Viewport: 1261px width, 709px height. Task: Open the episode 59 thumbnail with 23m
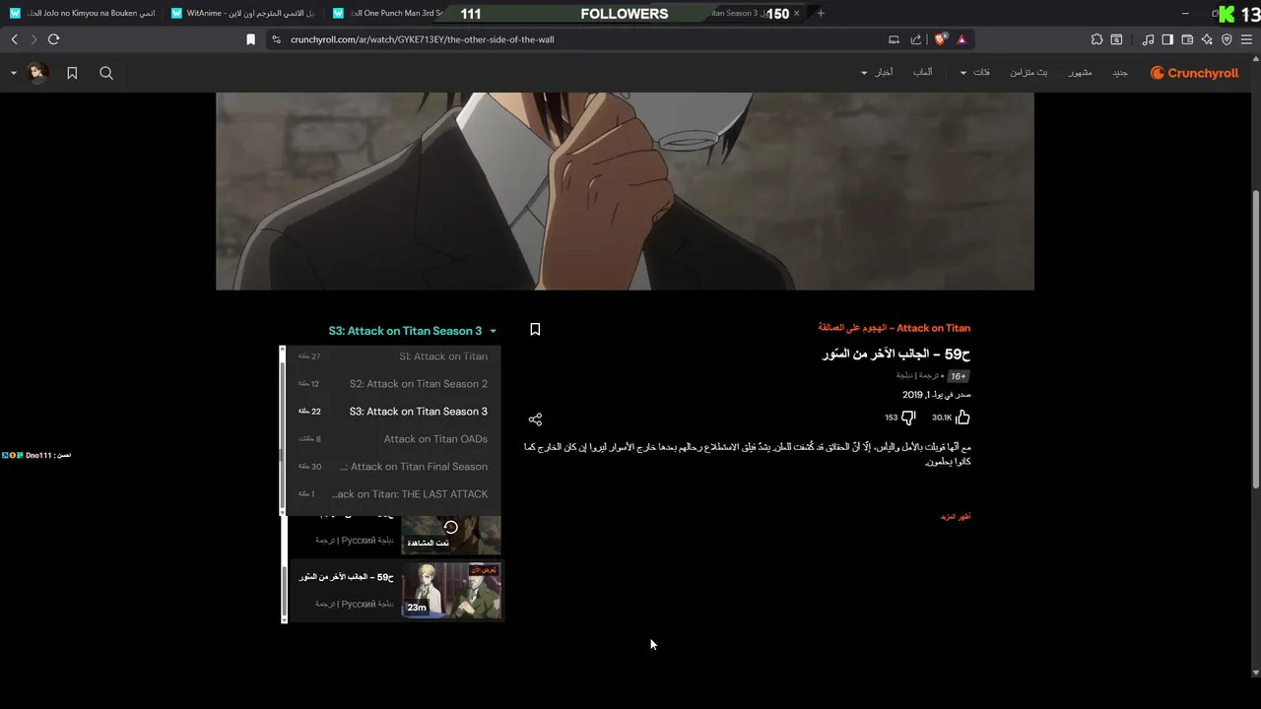451,590
